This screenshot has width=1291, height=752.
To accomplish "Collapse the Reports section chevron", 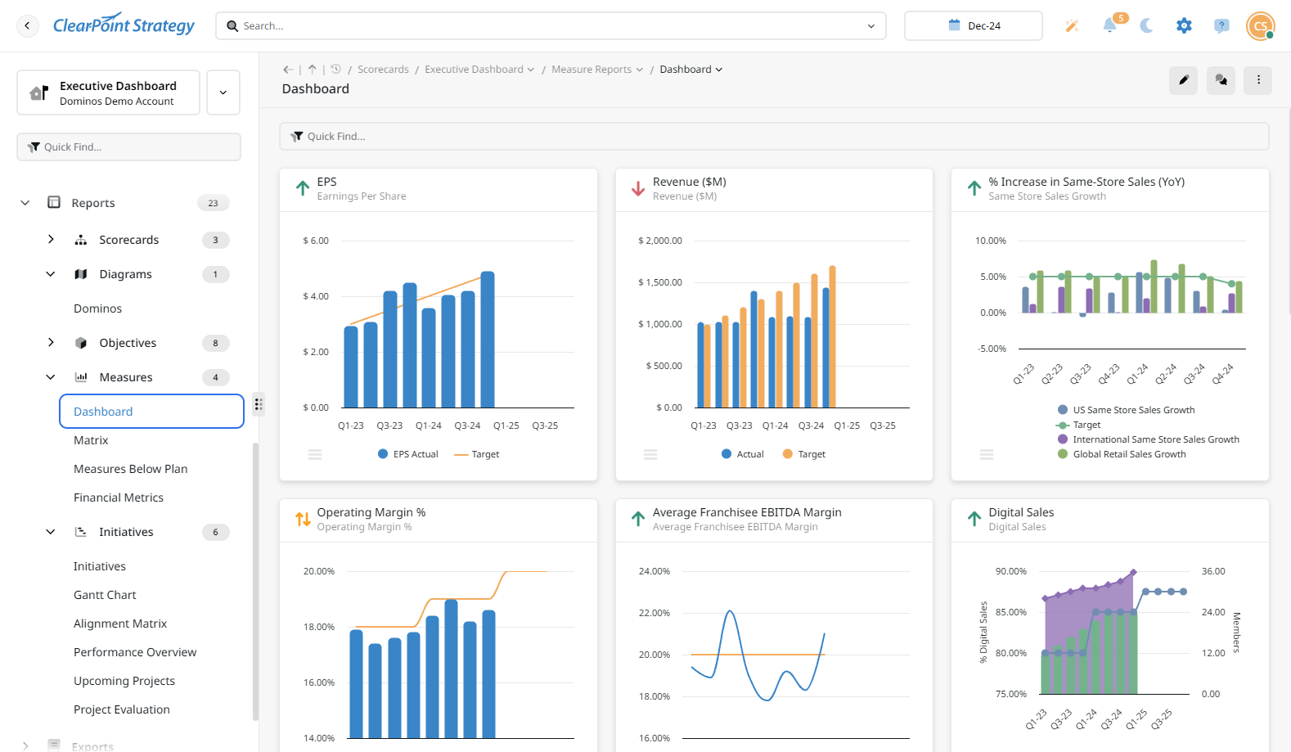I will (25, 203).
